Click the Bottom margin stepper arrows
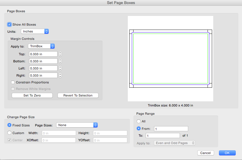The height and width of the screenshot is (160, 242). (60, 61)
